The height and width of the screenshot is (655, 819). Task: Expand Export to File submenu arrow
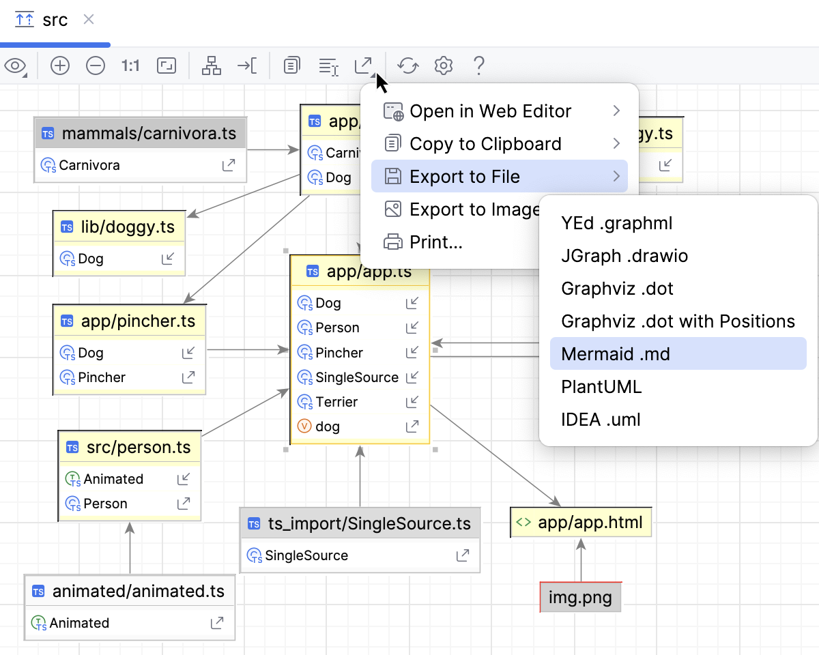point(616,177)
